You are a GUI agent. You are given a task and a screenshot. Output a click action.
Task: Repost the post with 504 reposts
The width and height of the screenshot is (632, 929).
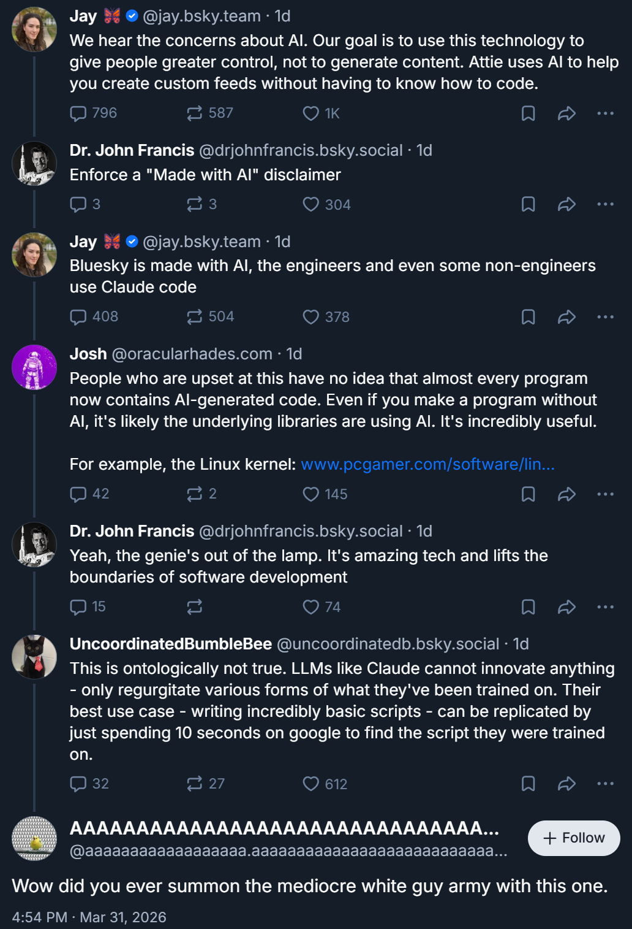coord(195,317)
